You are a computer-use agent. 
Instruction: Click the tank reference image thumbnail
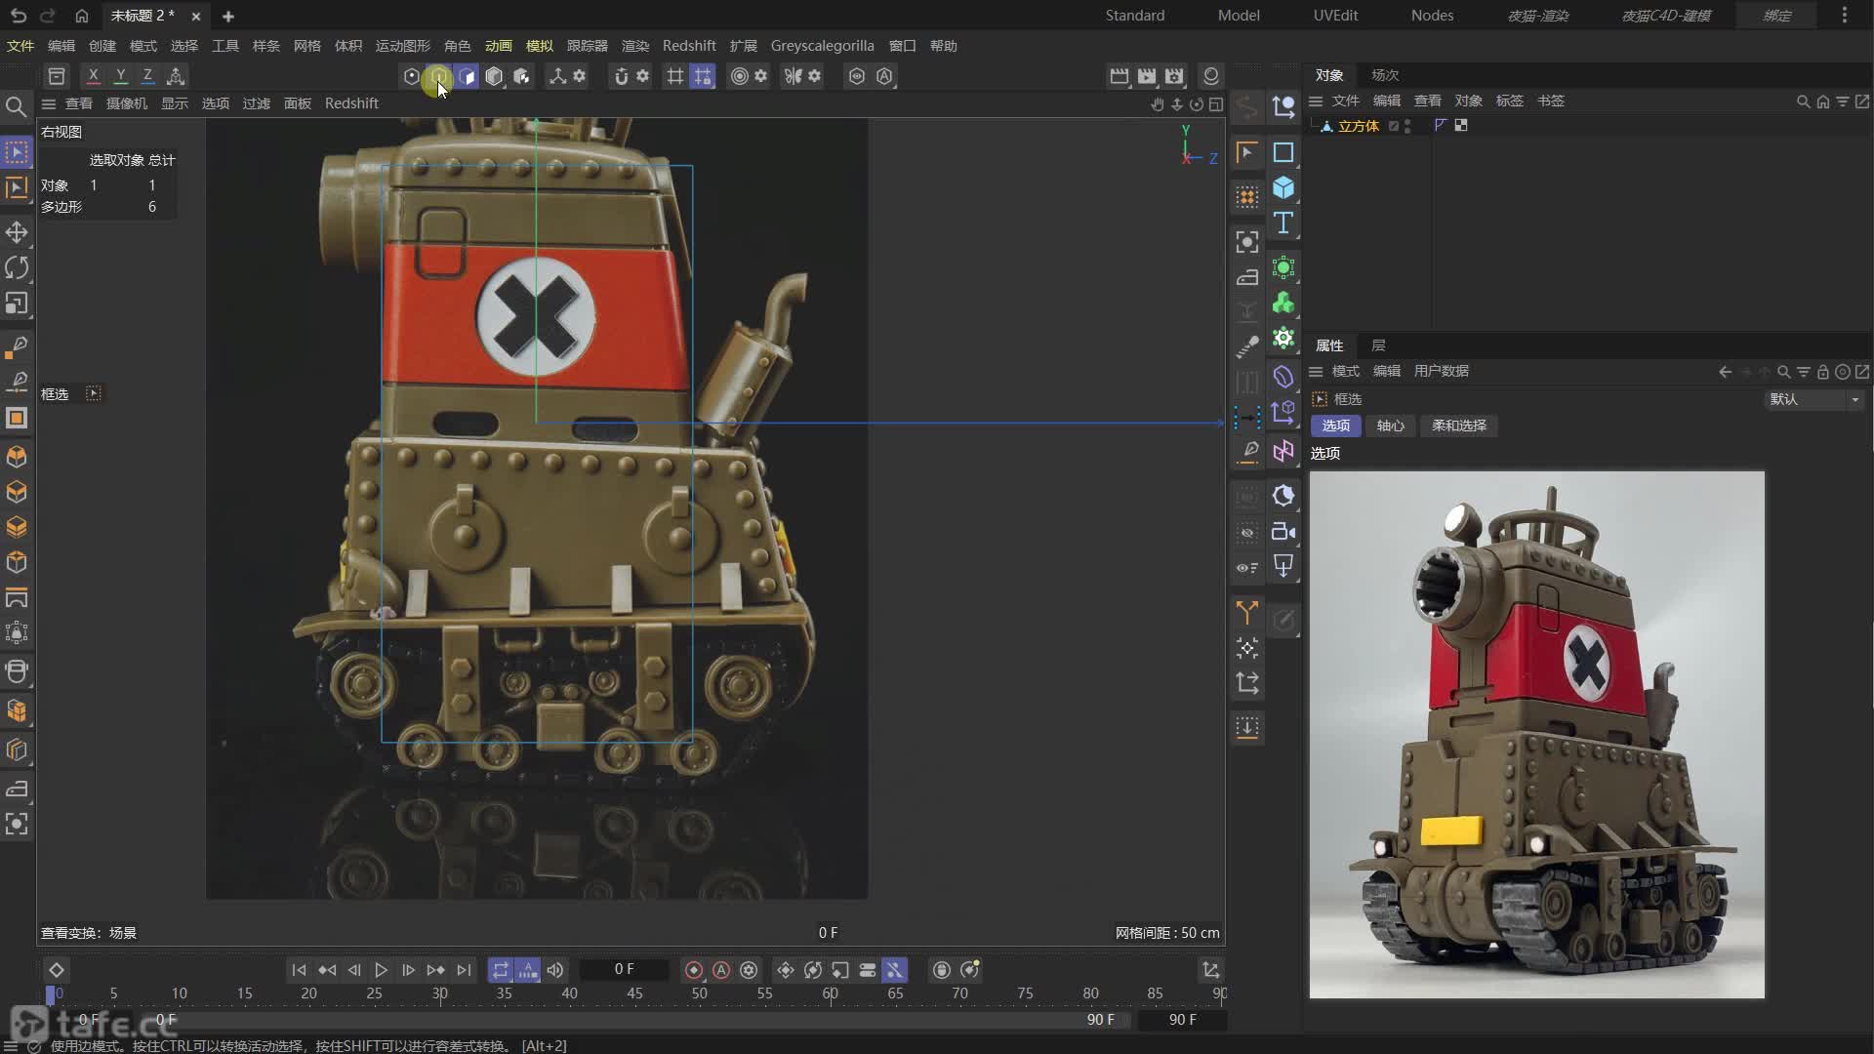[1536, 735]
